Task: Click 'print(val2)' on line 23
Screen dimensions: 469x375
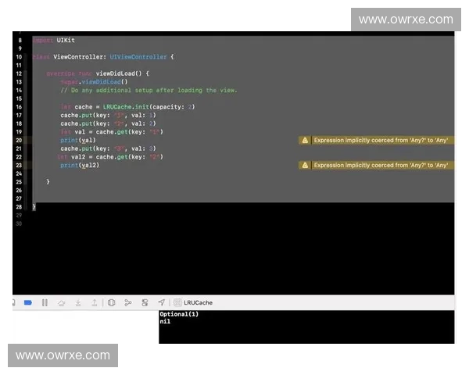Action: coord(80,165)
